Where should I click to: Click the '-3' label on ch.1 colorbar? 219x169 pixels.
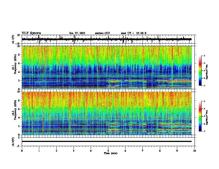pyautogui.click(x=204, y=56)
